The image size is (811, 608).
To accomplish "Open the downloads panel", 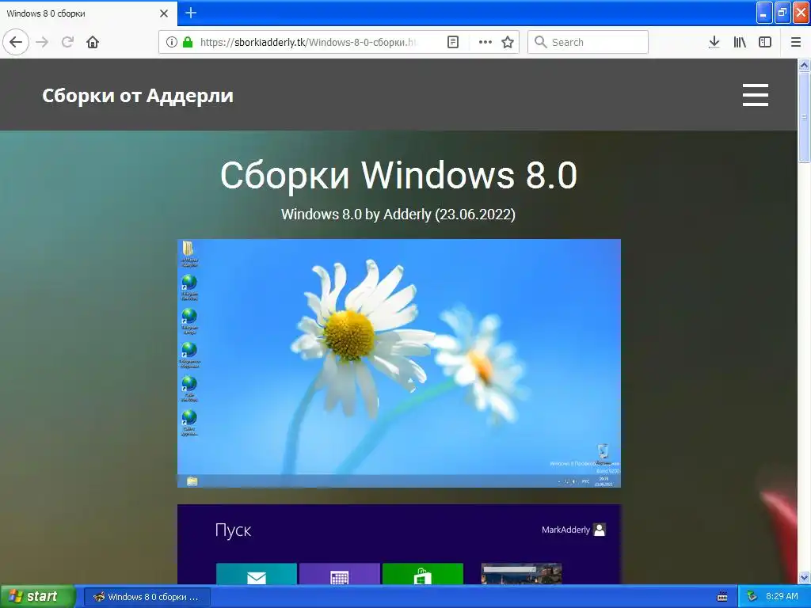I will 714,42.
